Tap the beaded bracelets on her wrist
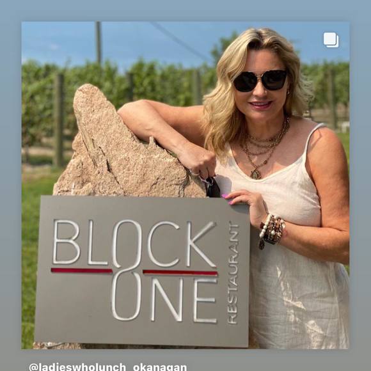The height and width of the screenshot is (371, 371). pyautogui.click(x=272, y=231)
